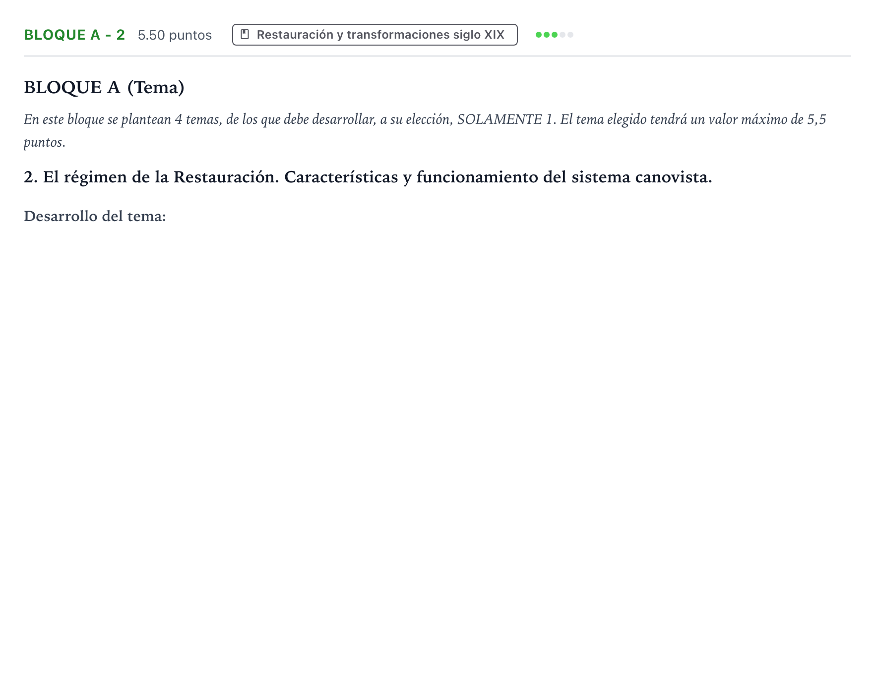Click the 'BLOQUE A (Tema)' heading
Screen dimensions: 875x681
point(104,87)
